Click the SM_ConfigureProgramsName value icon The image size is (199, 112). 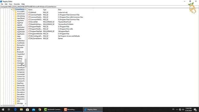pyautogui.click(x=29, y=36)
